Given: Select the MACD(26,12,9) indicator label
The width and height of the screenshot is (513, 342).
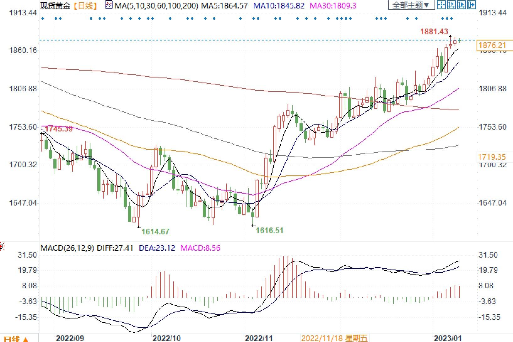Looking at the screenshot, I should 67,248.
